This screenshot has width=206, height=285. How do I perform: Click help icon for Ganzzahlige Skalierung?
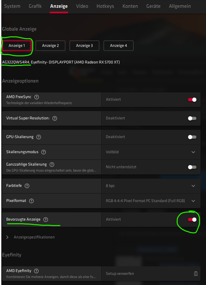52,165
